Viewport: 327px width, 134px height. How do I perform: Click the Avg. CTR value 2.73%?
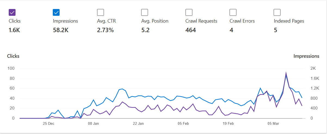pos(105,30)
